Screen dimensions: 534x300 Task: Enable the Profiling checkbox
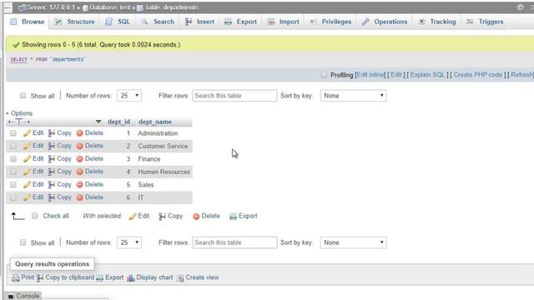pos(324,75)
